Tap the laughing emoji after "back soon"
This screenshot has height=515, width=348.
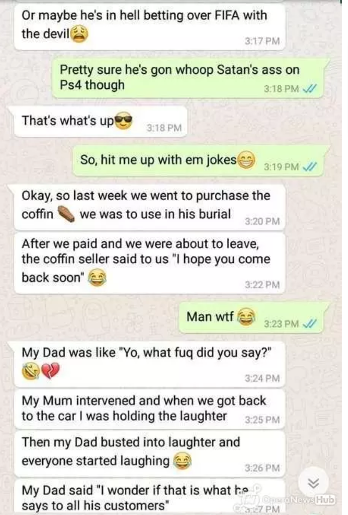[x=97, y=277]
